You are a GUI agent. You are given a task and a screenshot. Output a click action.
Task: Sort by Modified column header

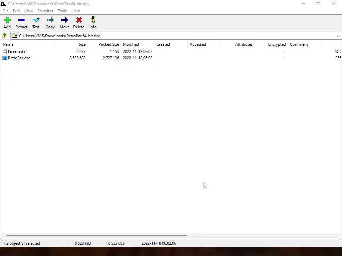tap(137, 44)
